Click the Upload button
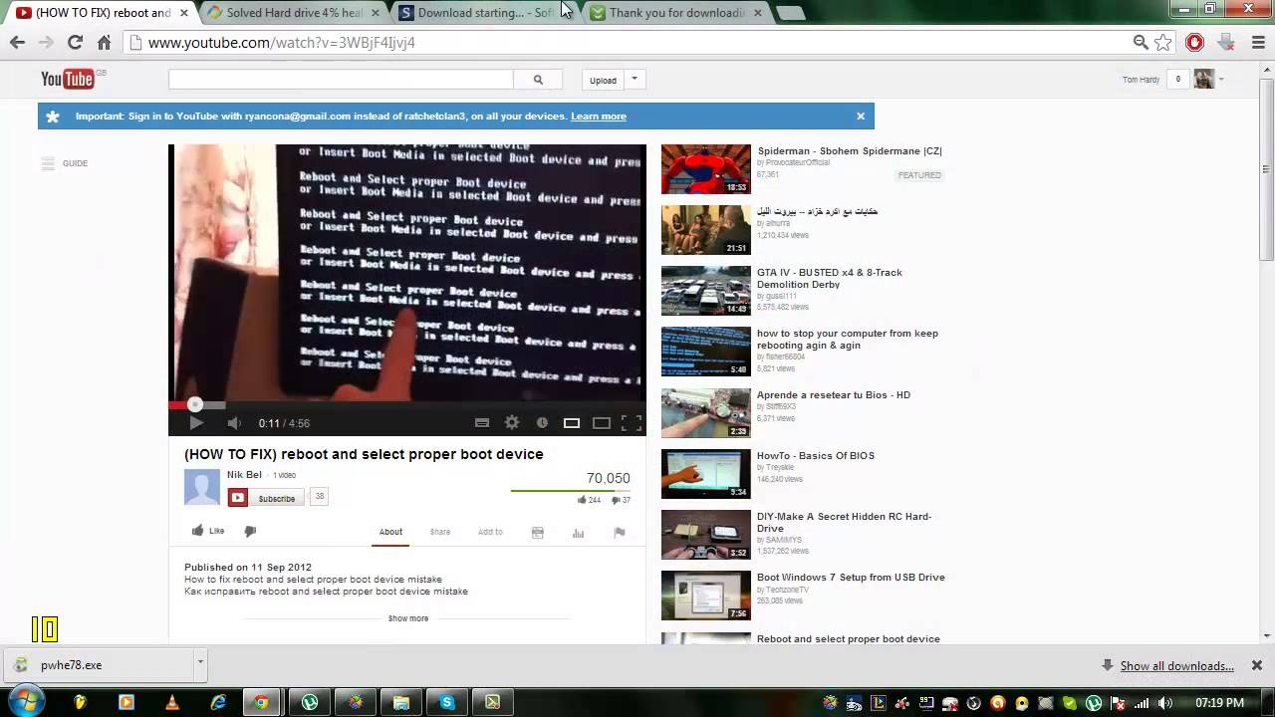The width and height of the screenshot is (1275, 717). [x=603, y=80]
